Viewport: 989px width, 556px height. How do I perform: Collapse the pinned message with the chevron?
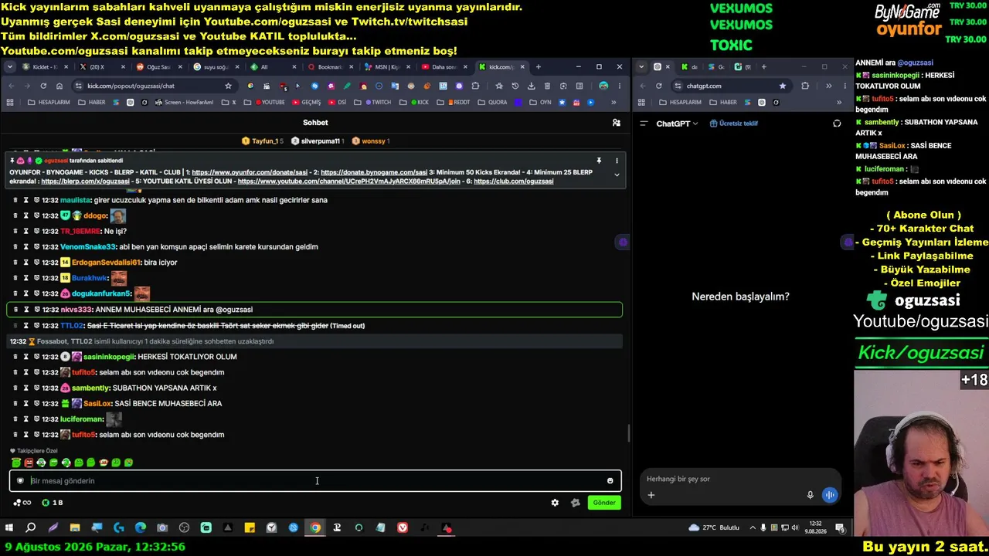click(617, 175)
